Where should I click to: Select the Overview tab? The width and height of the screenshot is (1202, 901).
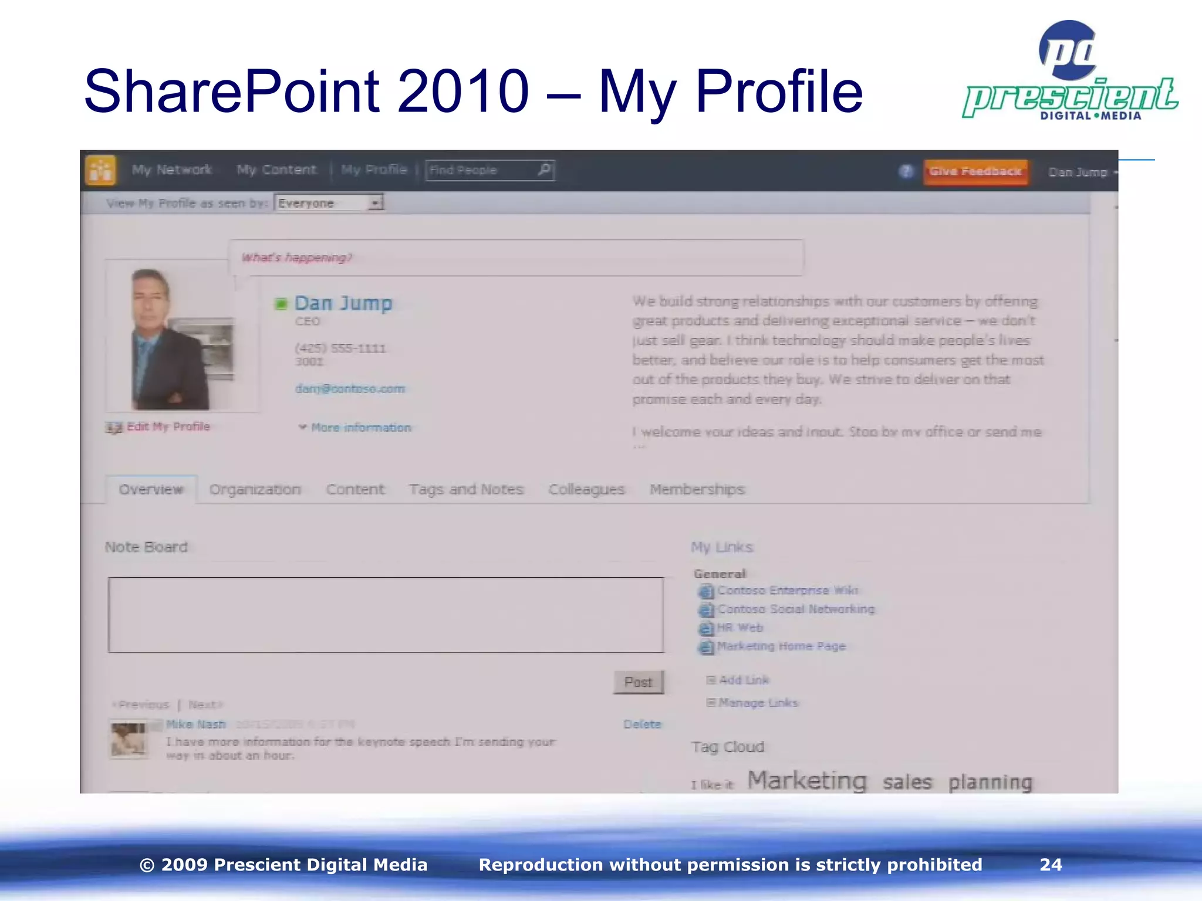pyautogui.click(x=151, y=490)
